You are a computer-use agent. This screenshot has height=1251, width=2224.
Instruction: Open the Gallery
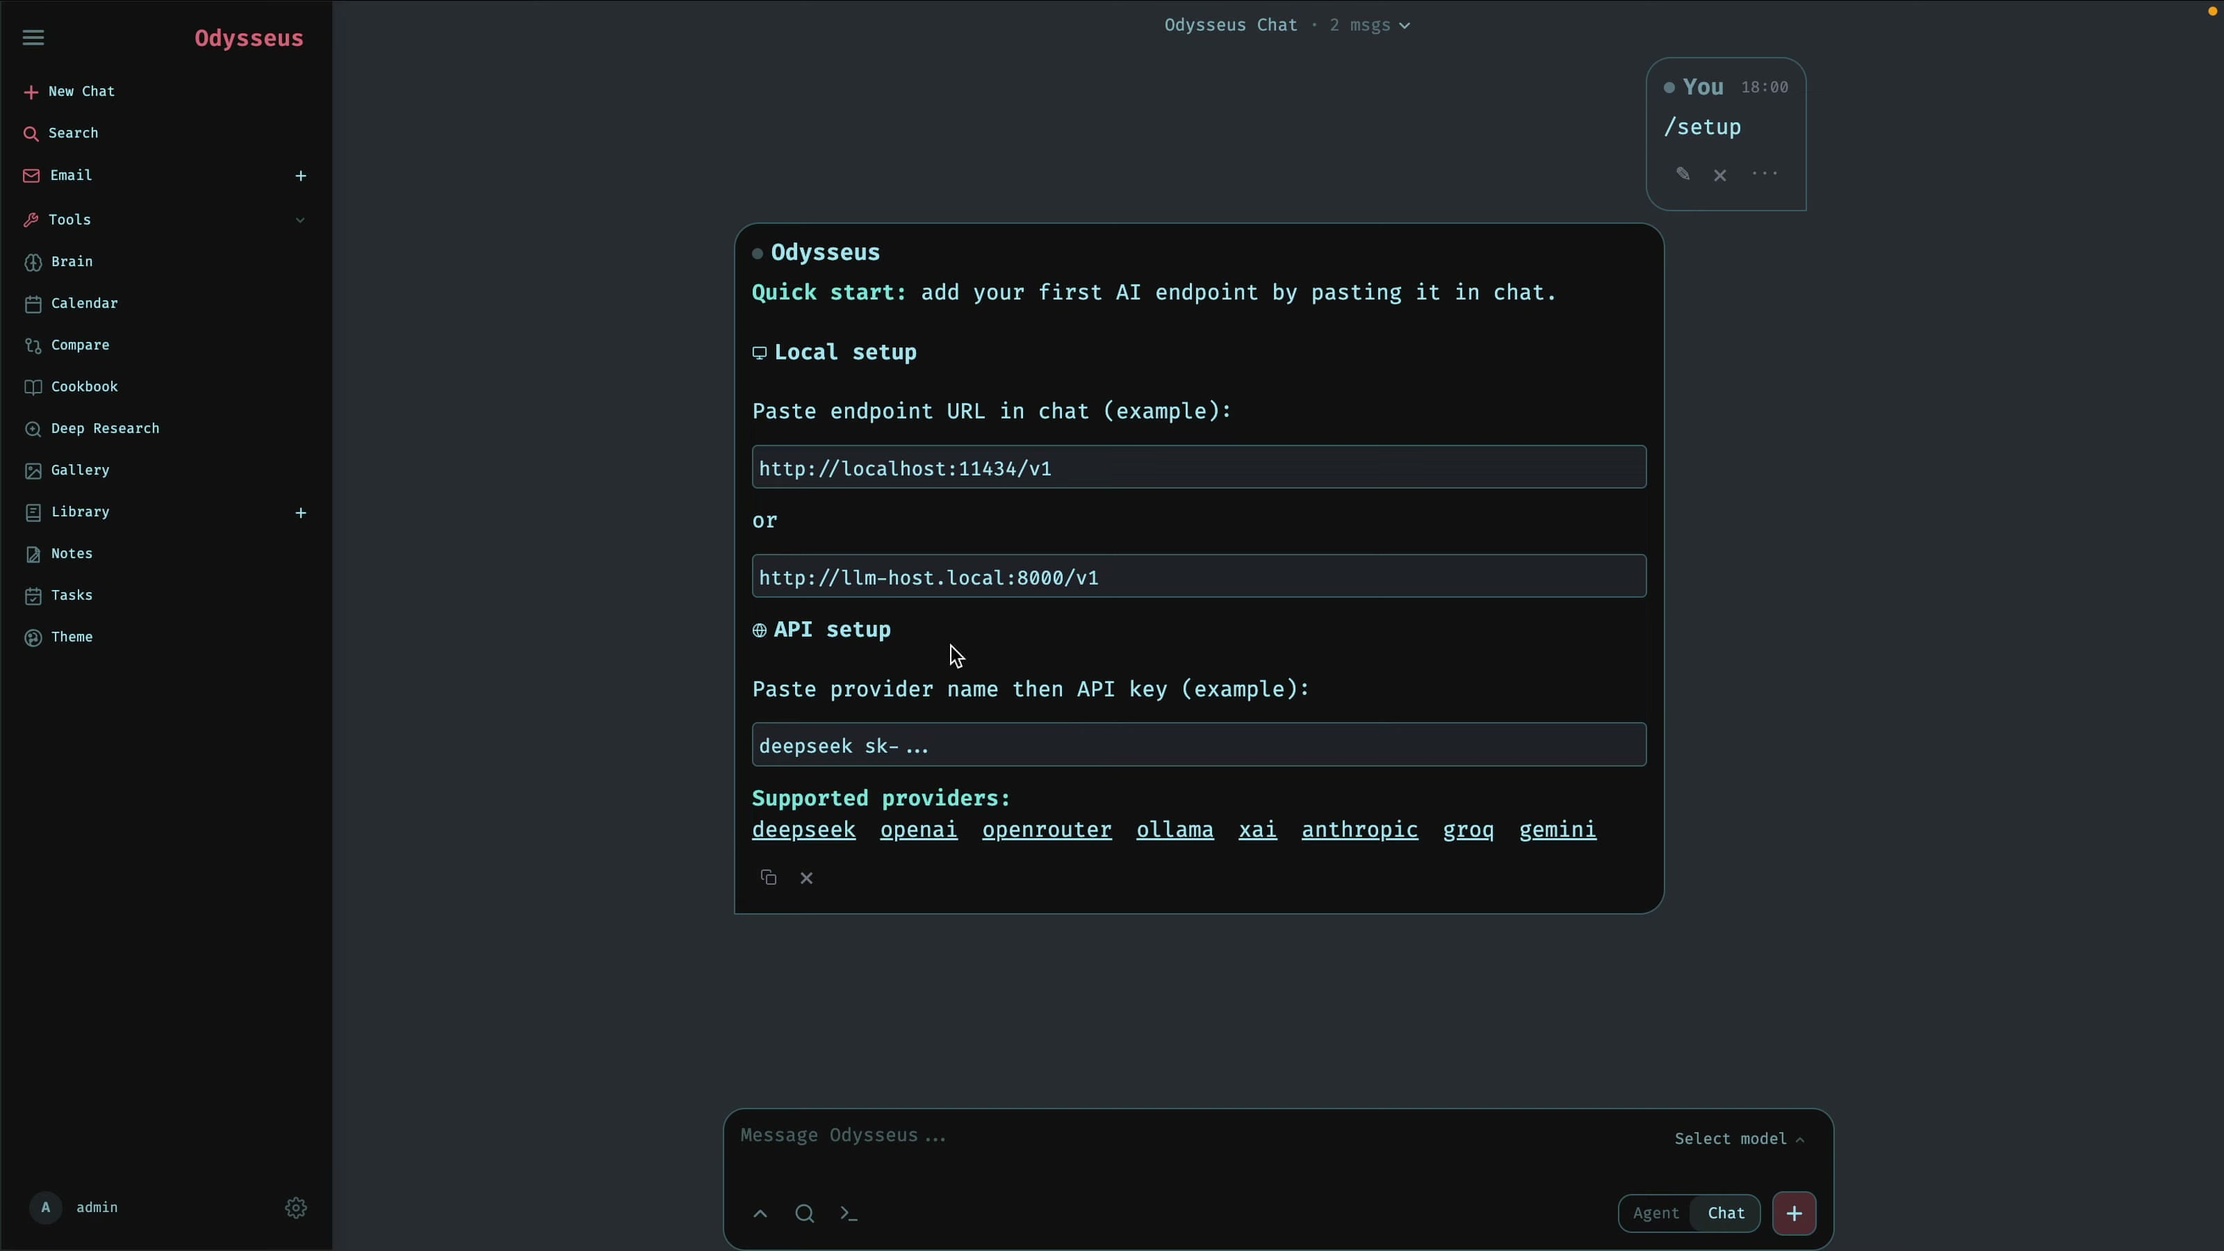(x=67, y=470)
